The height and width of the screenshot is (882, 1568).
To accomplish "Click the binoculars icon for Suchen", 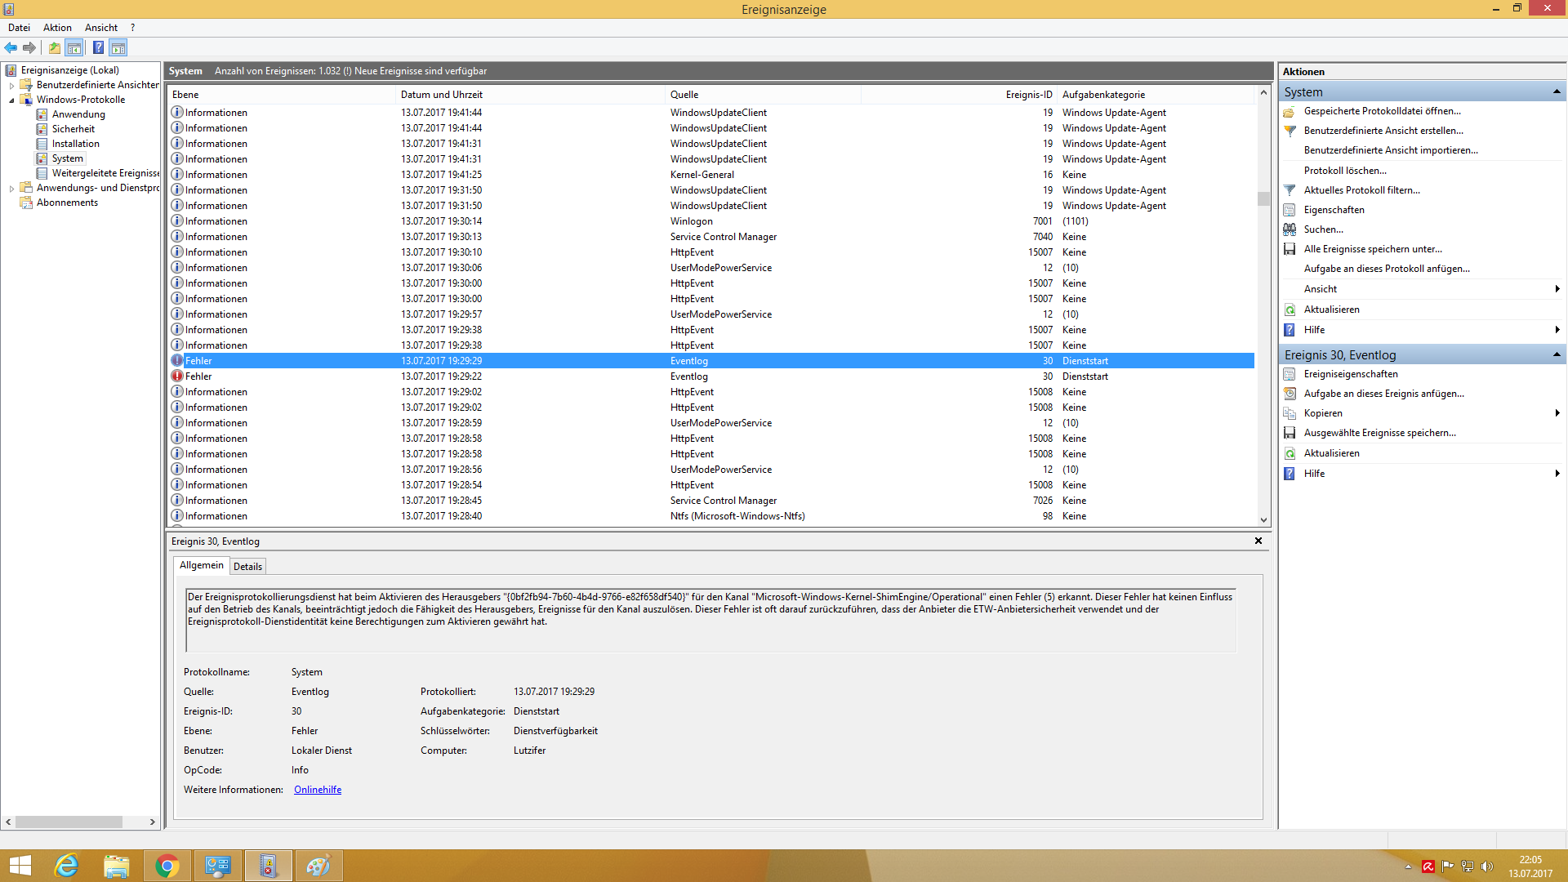I will click(1290, 229).
